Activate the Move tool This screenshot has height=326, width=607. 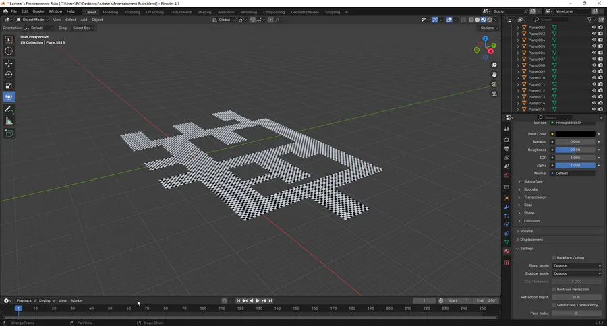[9, 63]
